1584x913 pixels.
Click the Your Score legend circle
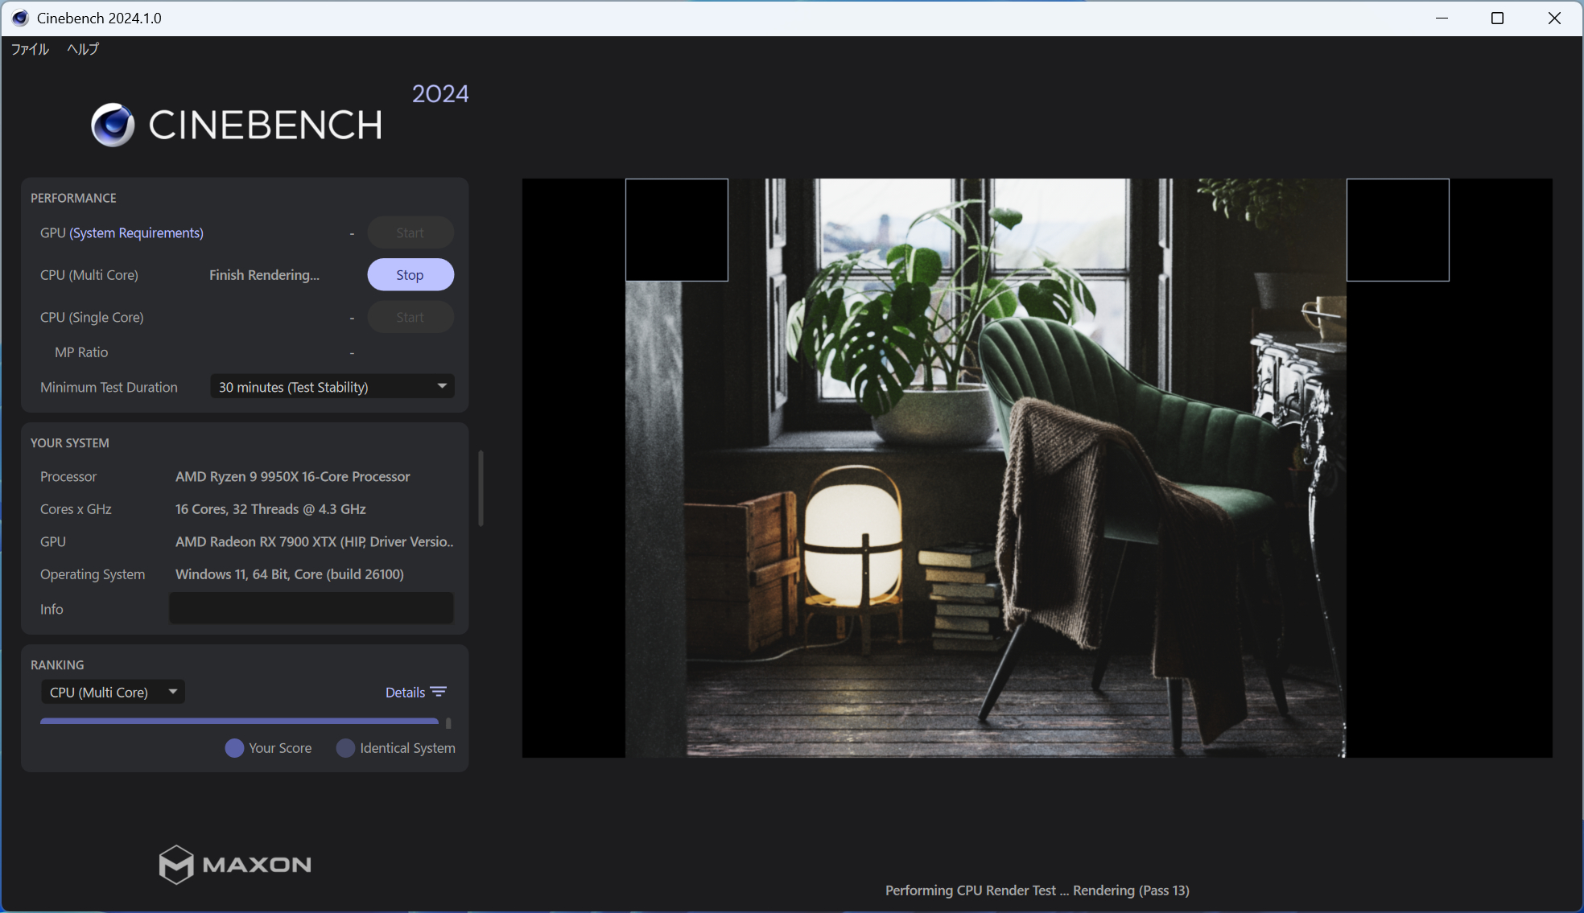pos(234,748)
